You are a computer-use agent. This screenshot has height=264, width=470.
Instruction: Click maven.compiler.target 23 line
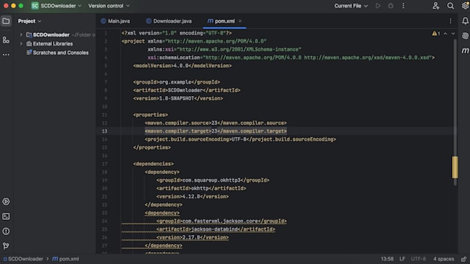216,131
